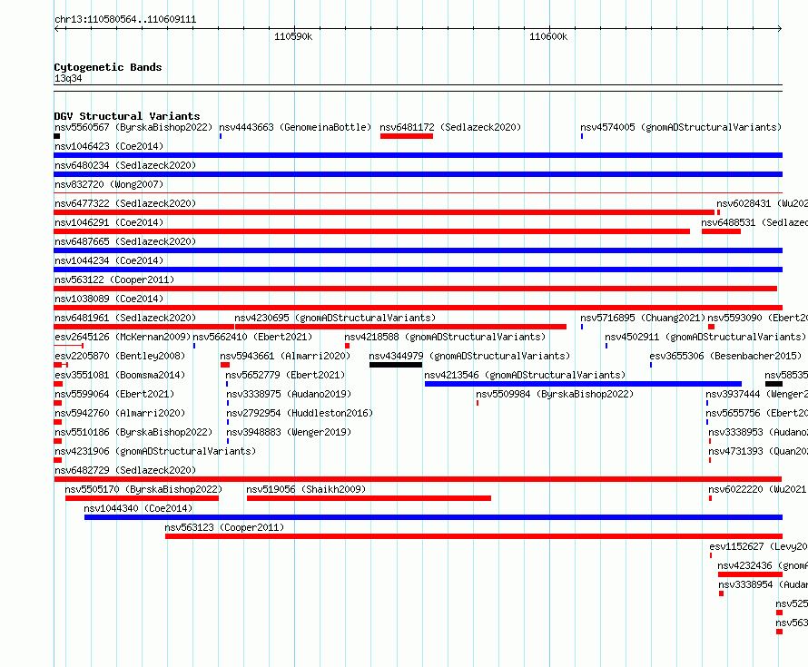Click the nsv5509984 (ByrskaBishop2022) label
This screenshot has width=808, height=667.
(555, 394)
